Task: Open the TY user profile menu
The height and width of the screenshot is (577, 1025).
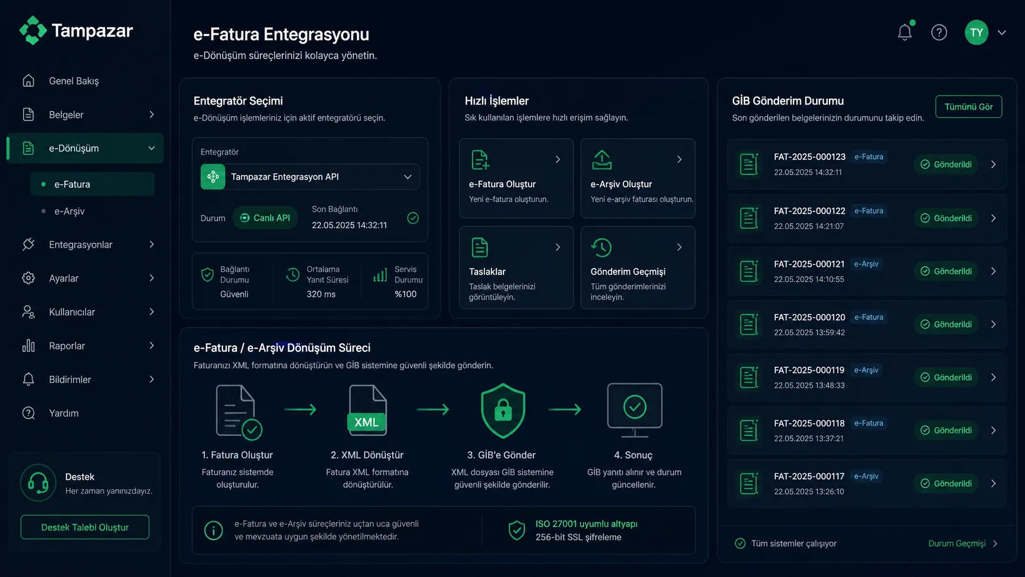Action: [x=985, y=33]
